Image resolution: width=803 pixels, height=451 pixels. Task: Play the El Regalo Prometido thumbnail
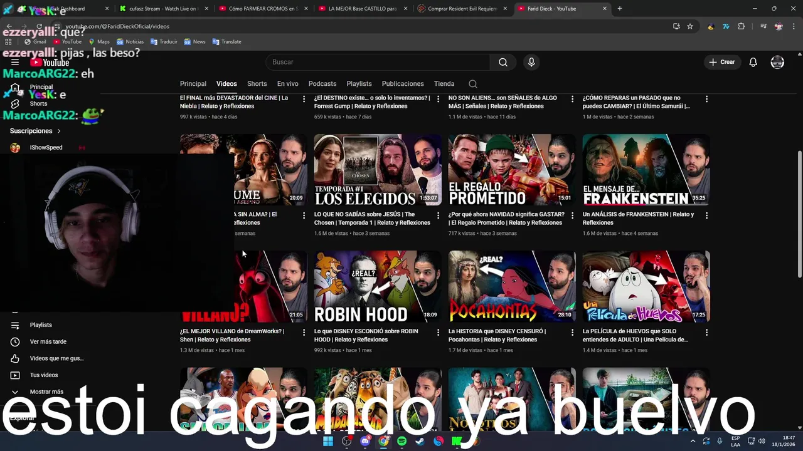[x=512, y=170]
